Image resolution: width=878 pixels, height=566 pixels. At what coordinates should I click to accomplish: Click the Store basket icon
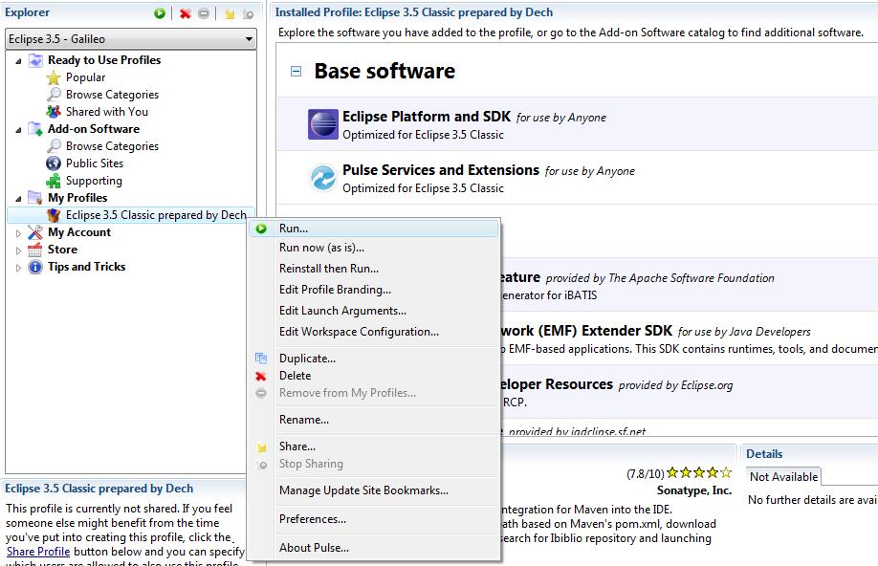pyautogui.click(x=34, y=250)
